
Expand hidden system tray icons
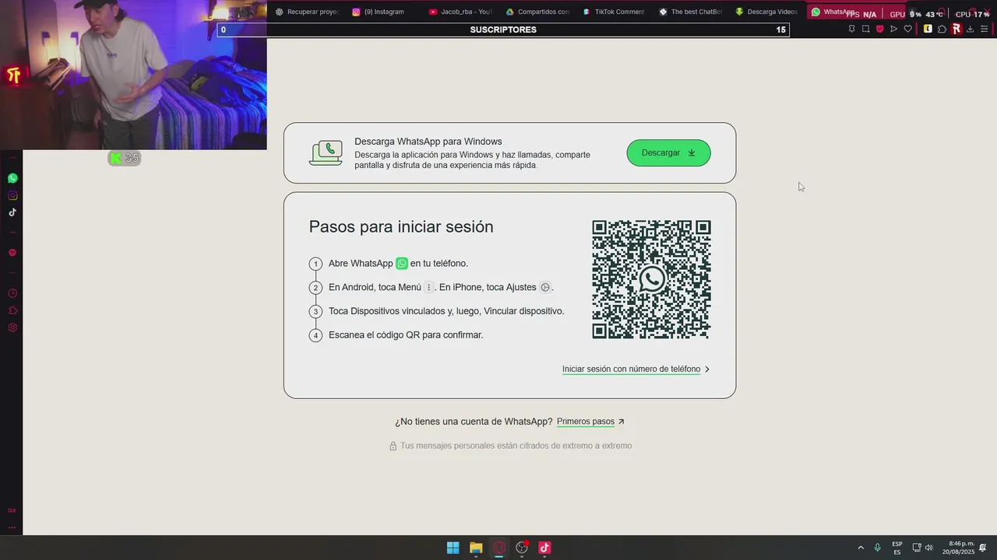coord(861,548)
